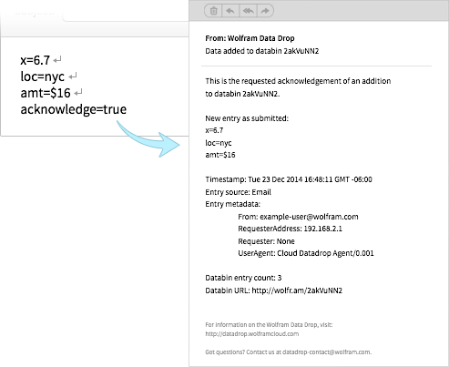Click 'amt=$16' in the received acknowledgement email
The image size is (449, 367).
220,155
